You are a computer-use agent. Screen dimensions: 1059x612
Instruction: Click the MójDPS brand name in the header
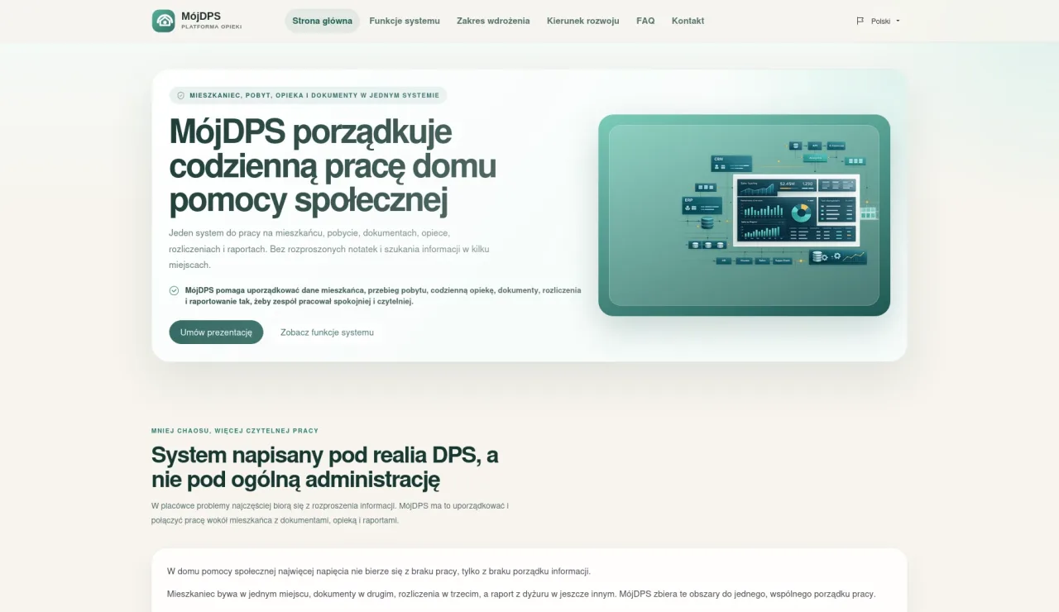[x=201, y=16]
